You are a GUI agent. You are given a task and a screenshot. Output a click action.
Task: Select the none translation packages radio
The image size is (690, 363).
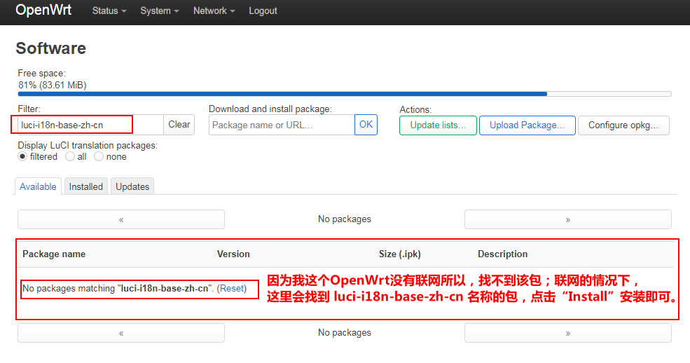point(99,157)
